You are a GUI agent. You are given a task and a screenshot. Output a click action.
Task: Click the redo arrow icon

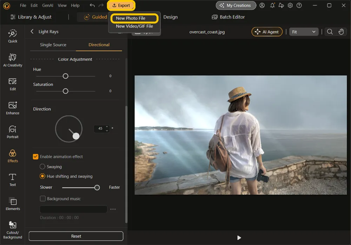click(x=101, y=5)
